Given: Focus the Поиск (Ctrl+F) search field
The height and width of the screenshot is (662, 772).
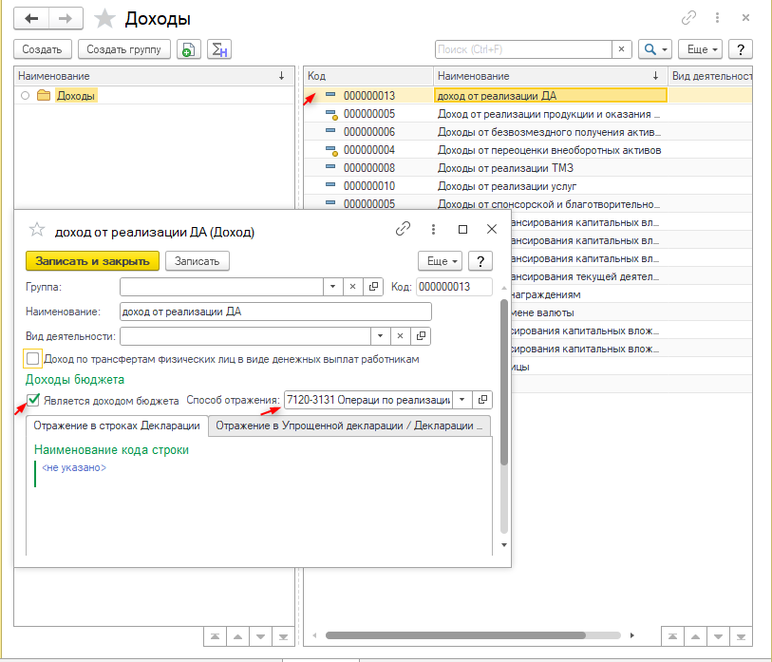Looking at the screenshot, I should pyautogui.click(x=523, y=49).
